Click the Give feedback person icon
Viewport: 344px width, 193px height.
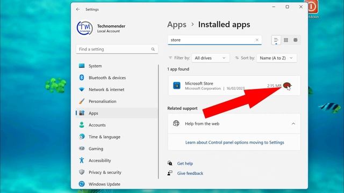[x=170, y=173]
